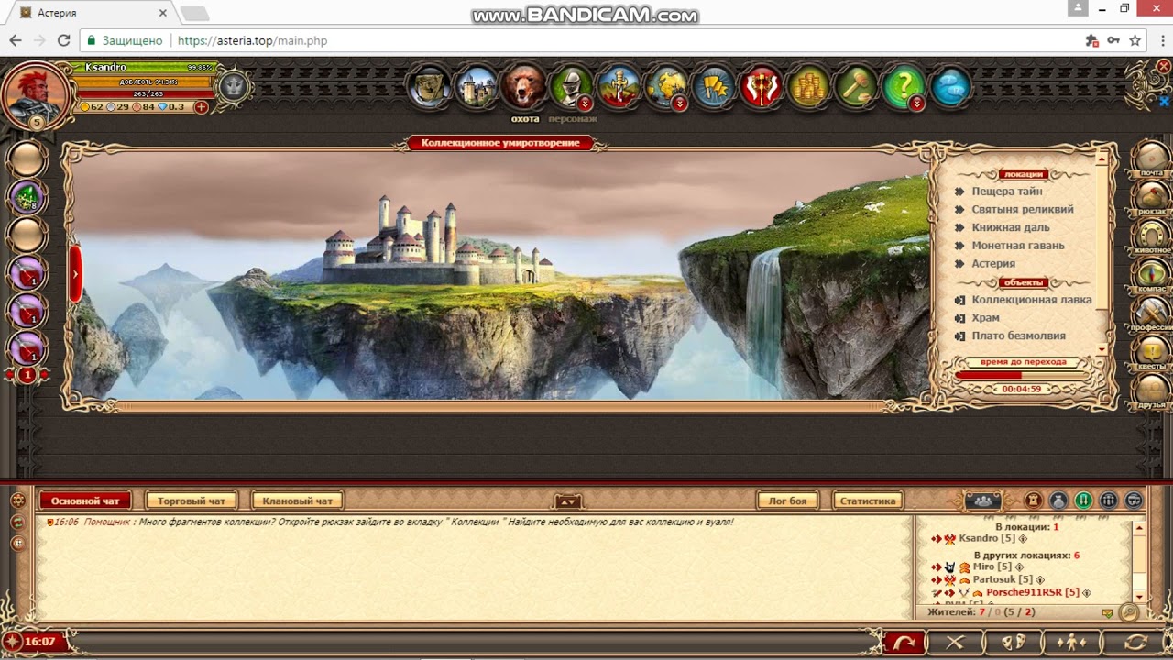Click the red travel time progress bar
The image size is (1173, 660).
[x=1022, y=375]
